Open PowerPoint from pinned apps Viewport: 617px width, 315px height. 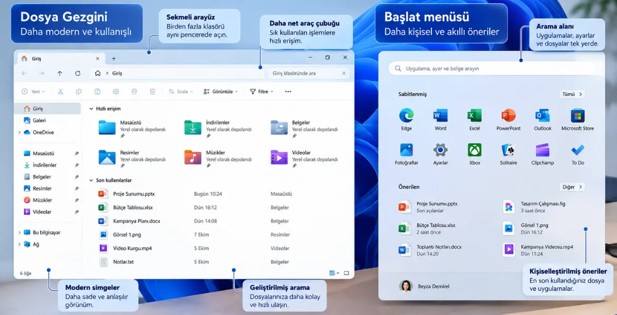508,120
